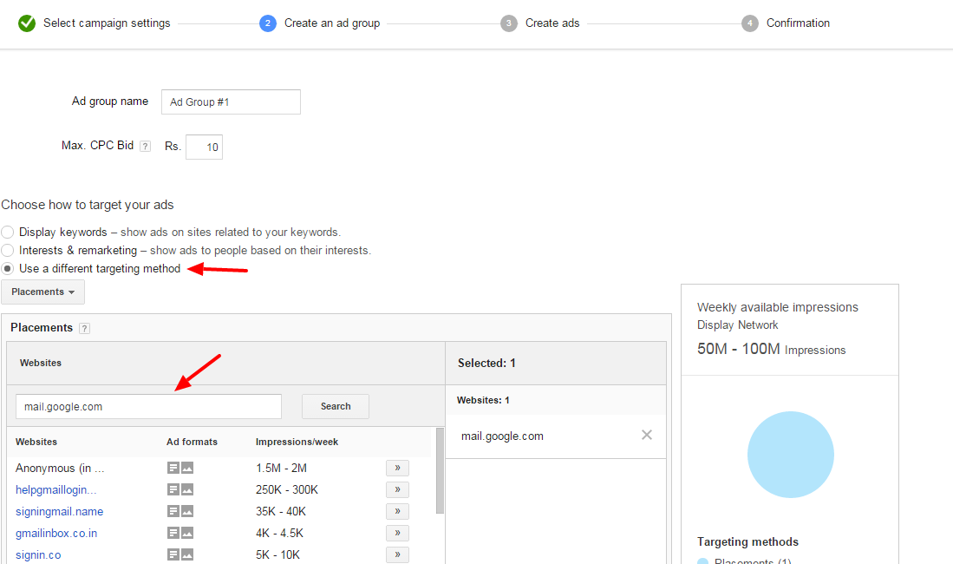
Task: Open gmailinbox.co.in website link
Action: point(56,534)
